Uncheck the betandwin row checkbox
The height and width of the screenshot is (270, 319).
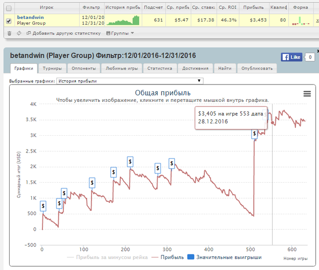click(9, 21)
